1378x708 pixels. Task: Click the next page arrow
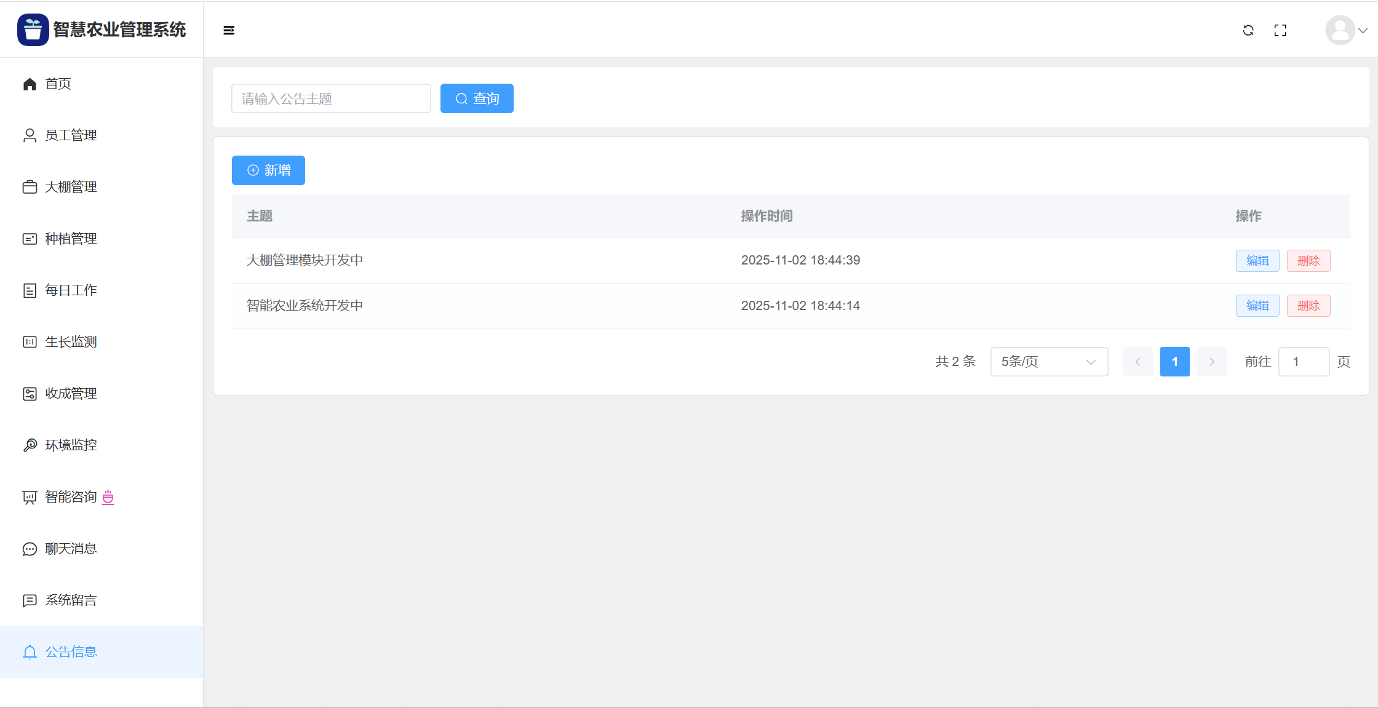coord(1211,362)
